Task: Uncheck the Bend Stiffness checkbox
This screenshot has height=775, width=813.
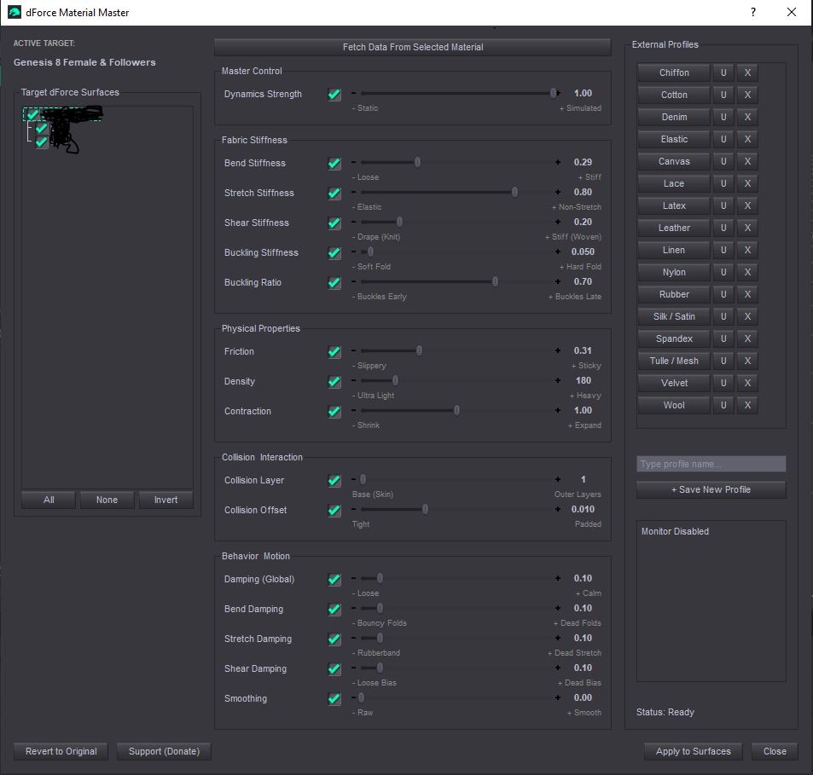Action: tap(334, 164)
